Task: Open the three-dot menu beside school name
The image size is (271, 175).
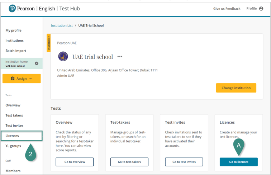Action: coord(120,57)
